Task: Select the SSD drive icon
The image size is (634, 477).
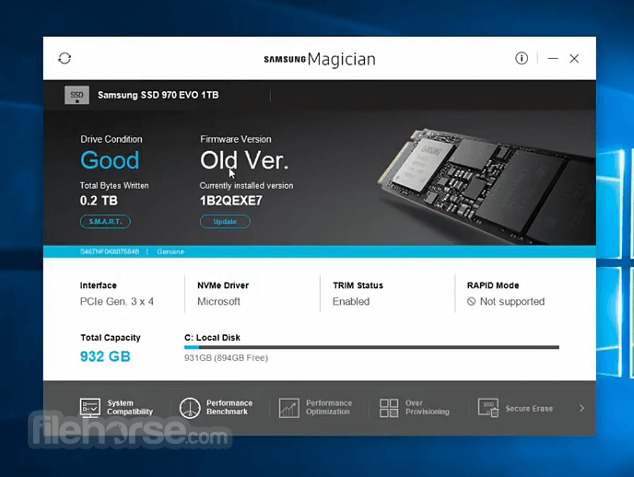Action: tap(76, 96)
